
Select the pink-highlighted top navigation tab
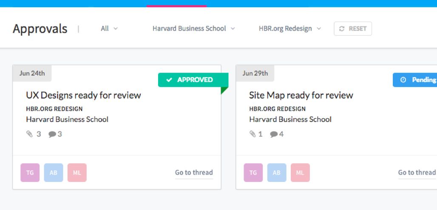177,4
